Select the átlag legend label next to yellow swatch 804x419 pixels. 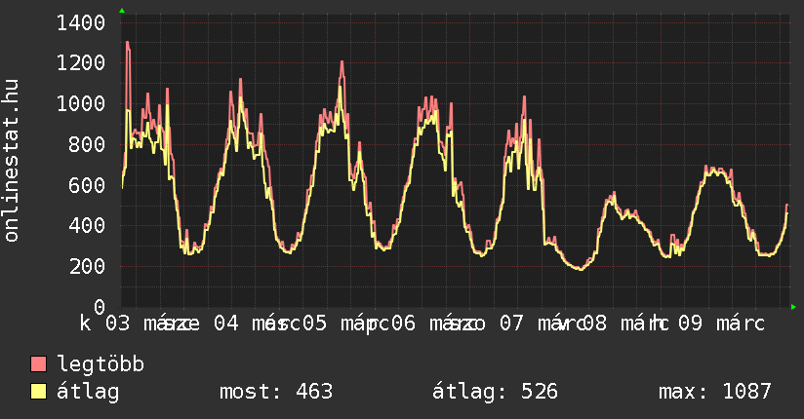(88, 392)
